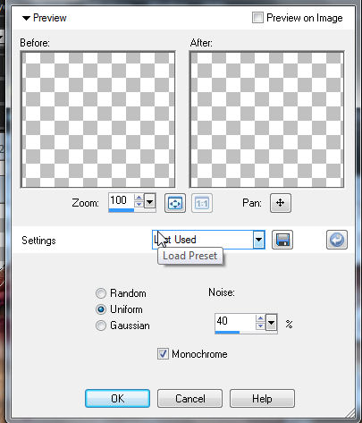Choose the Uniform noise radio button
Image resolution: width=362 pixels, height=423 pixels.
click(101, 309)
